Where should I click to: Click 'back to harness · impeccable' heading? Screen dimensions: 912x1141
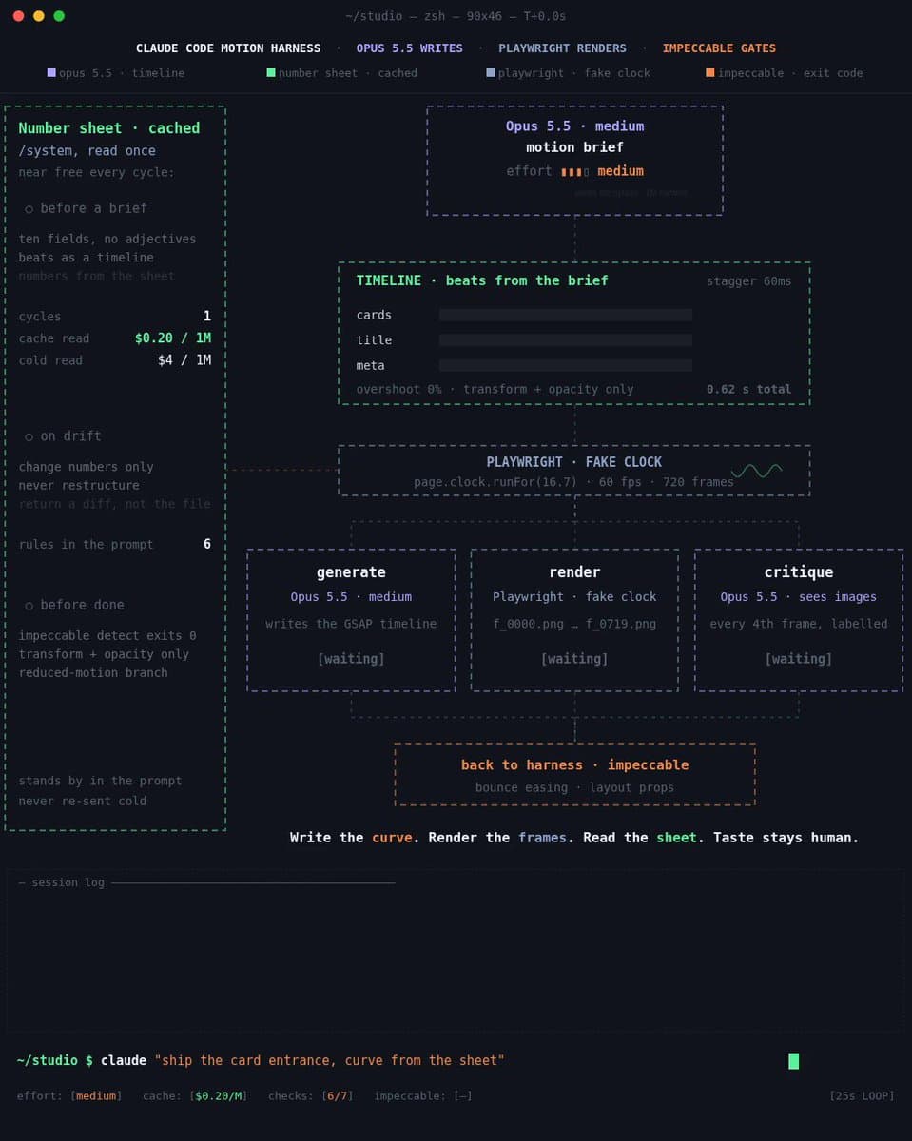574,764
